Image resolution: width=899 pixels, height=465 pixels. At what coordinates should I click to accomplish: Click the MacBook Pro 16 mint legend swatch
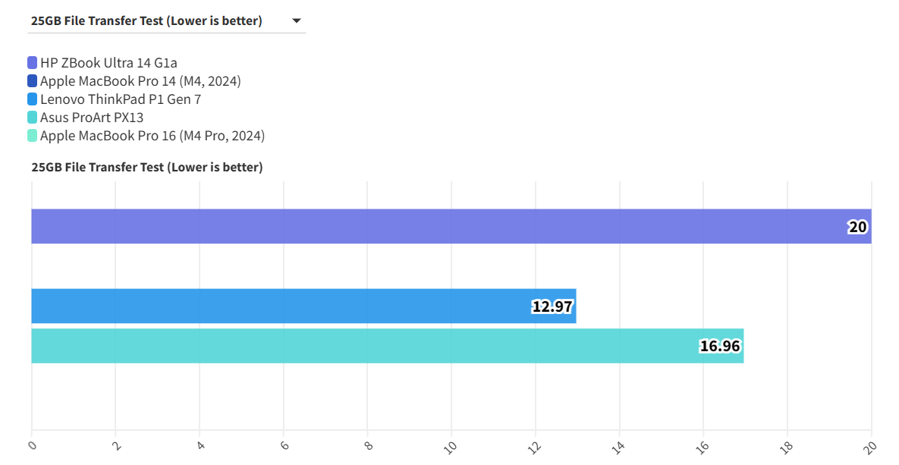point(33,136)
